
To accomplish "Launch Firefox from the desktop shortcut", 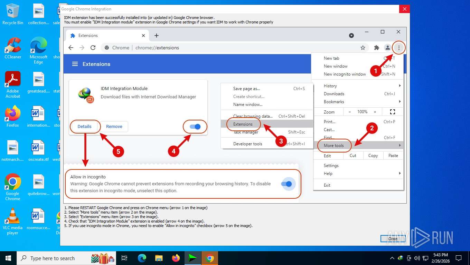I will 13,117.
